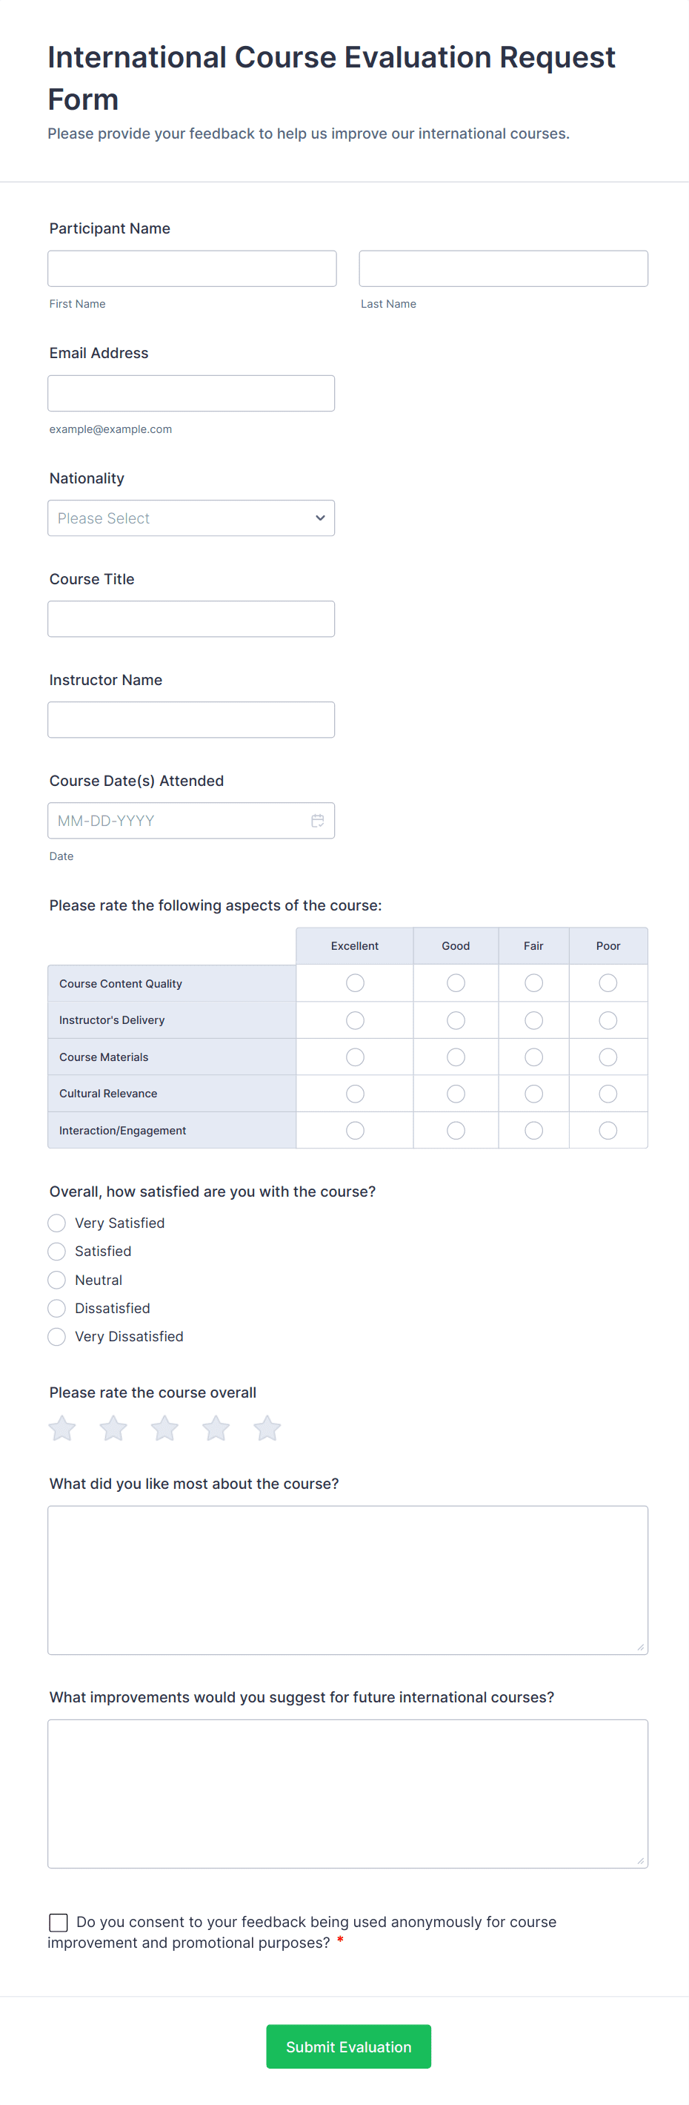Choose Neutral satisfaction radio button
The width and height of the screenshot is (689, 2105).
56,1280
